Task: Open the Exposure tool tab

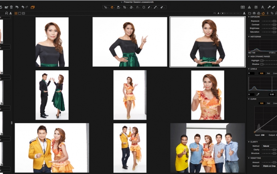Action: [263, 13]
